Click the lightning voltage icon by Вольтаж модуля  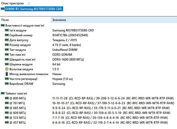tap(7, 69)
